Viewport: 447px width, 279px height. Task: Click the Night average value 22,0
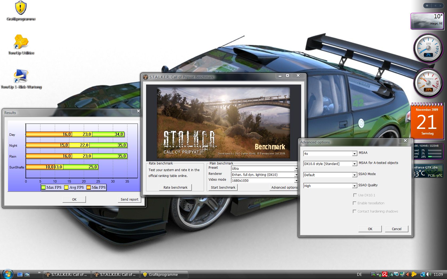click(84, 145)
